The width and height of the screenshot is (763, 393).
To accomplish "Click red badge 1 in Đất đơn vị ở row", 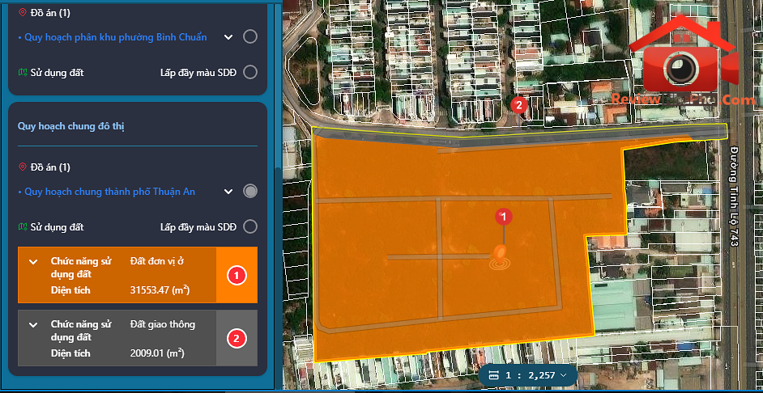I will (x=237, y=276).
